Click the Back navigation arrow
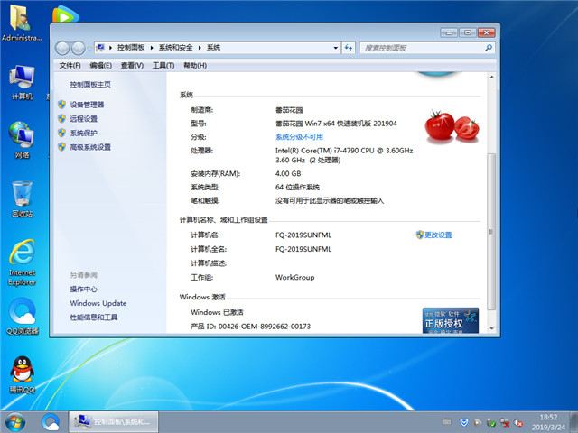Viewport: 578px width, 433px height. point(62,48)
